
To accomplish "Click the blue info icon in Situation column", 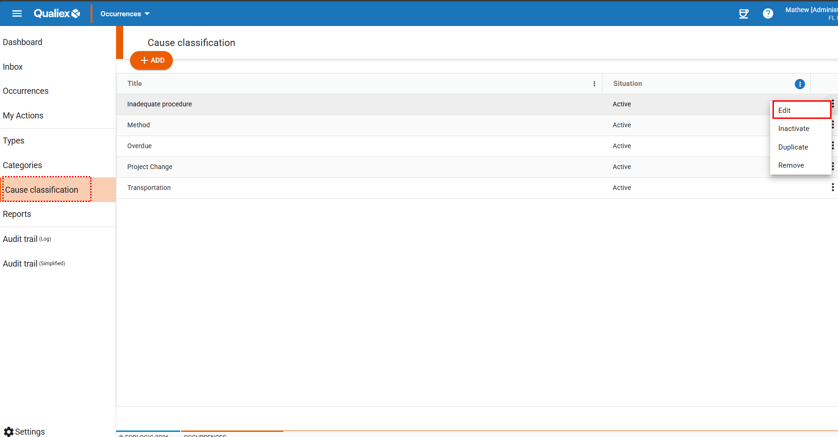I will click(x=799, y=84).
